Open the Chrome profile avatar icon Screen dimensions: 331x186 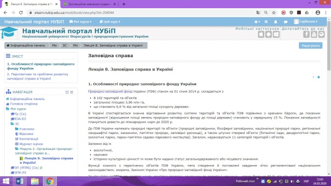coord(318,13)
